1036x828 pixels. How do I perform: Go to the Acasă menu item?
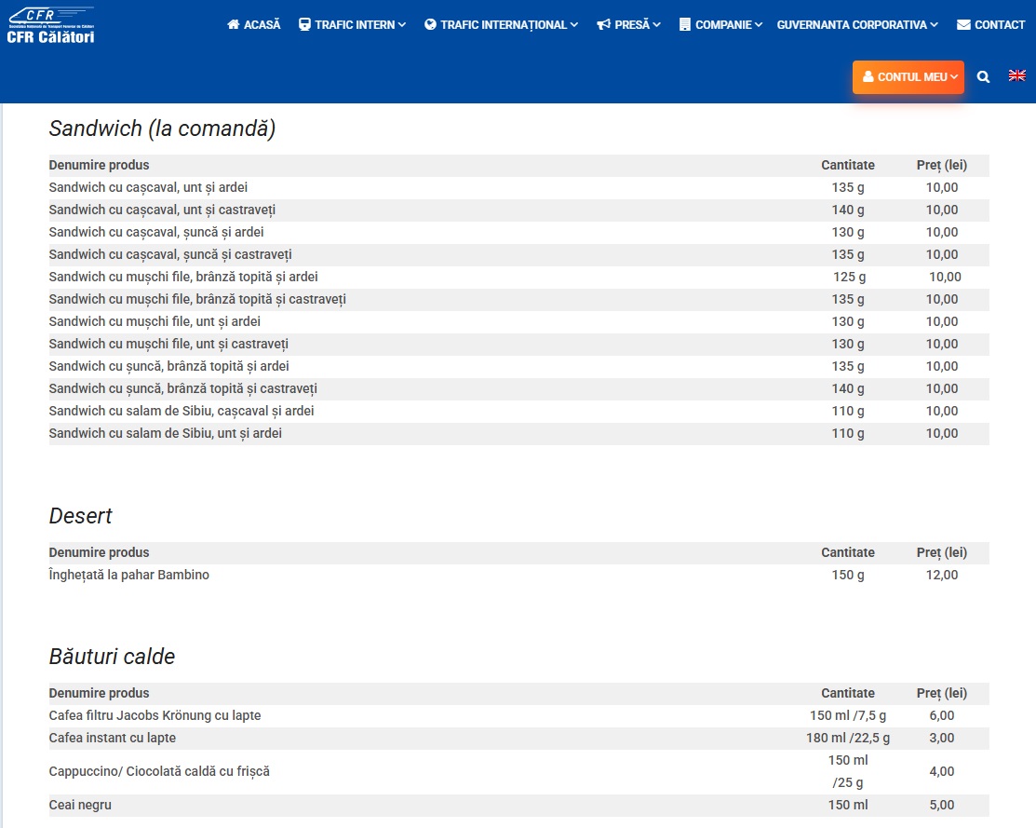click(262, 25)
